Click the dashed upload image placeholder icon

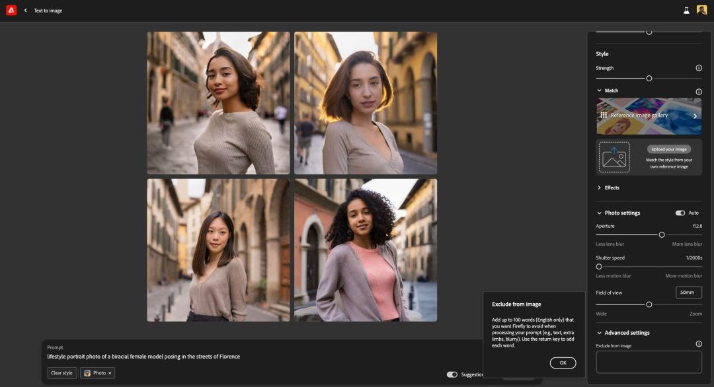tap(614, 157)
